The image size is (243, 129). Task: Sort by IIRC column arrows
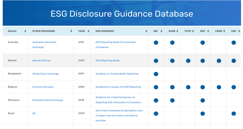point(208,31)
